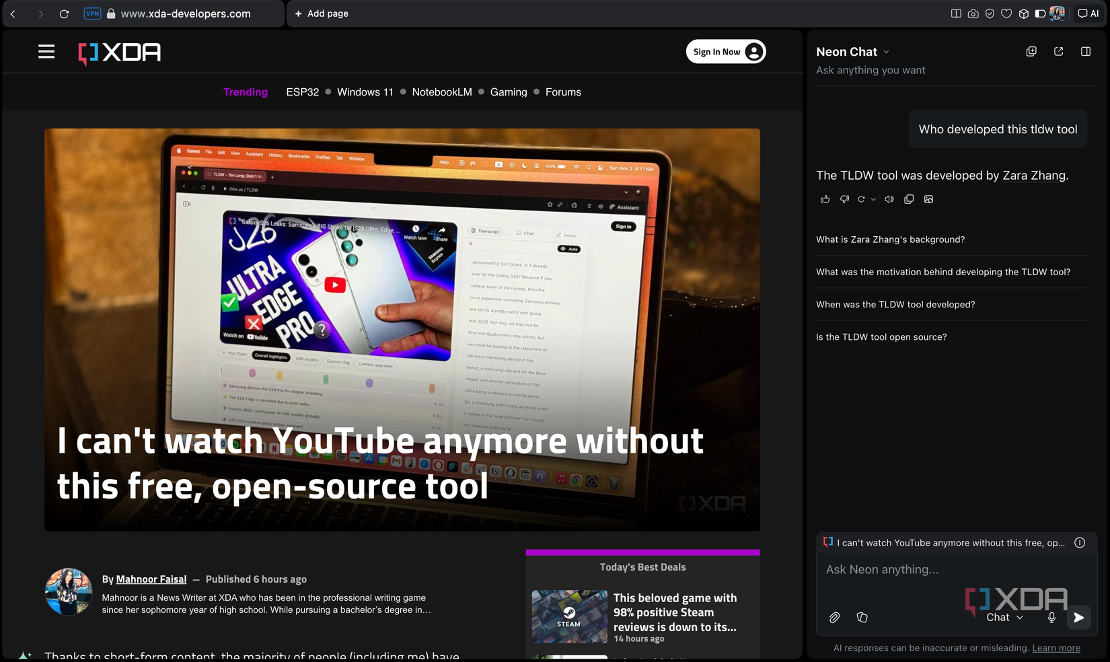Viewport: 1110px width, 662px height.
Task: Open the extensions cube icon
Action: (1023, 13)
